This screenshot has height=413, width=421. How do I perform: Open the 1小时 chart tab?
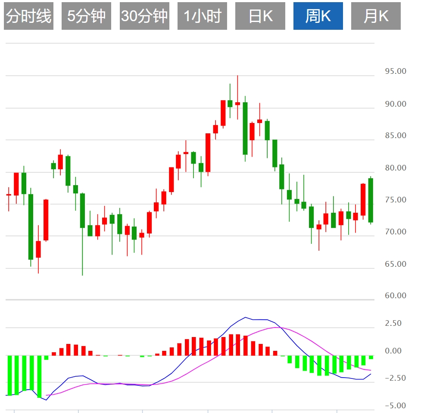202,16
